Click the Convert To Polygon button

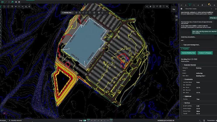[x=206, y=53]
